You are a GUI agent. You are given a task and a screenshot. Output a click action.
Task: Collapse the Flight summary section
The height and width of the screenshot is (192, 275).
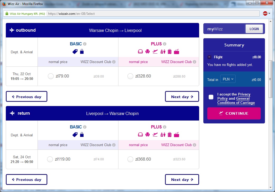[x=209, y=57]
